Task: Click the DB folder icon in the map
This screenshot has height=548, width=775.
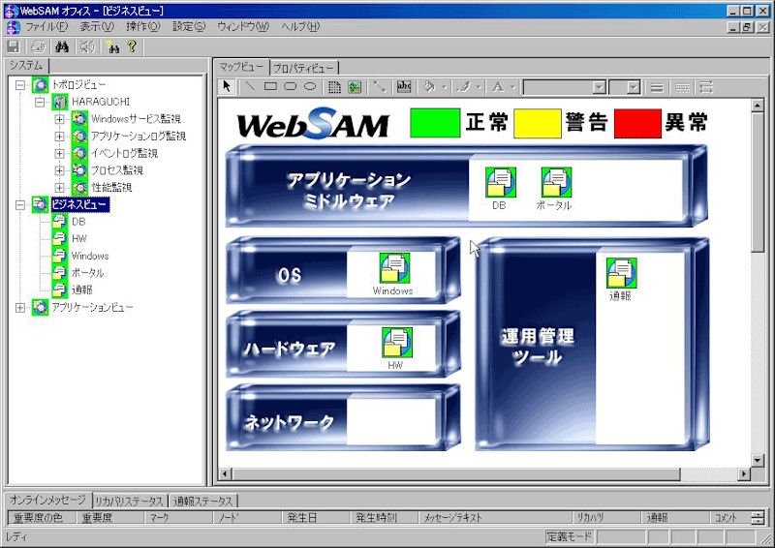Action: point(500,182)
